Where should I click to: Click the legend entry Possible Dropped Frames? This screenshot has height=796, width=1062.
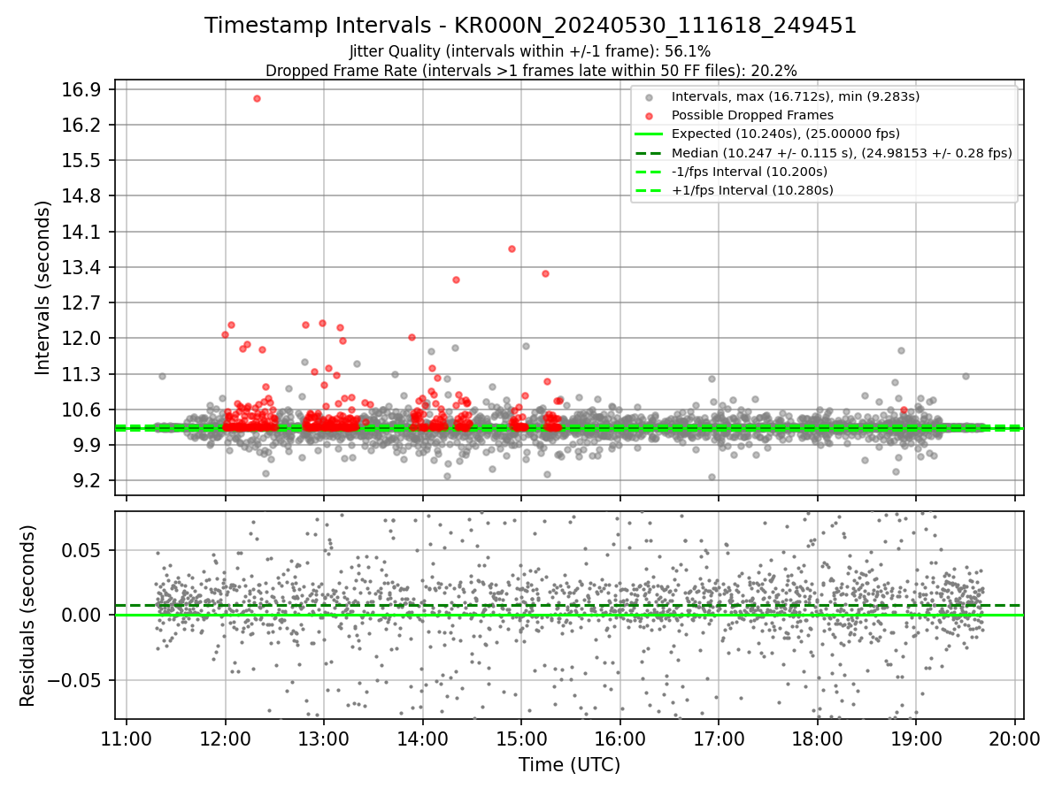point(752,115)
